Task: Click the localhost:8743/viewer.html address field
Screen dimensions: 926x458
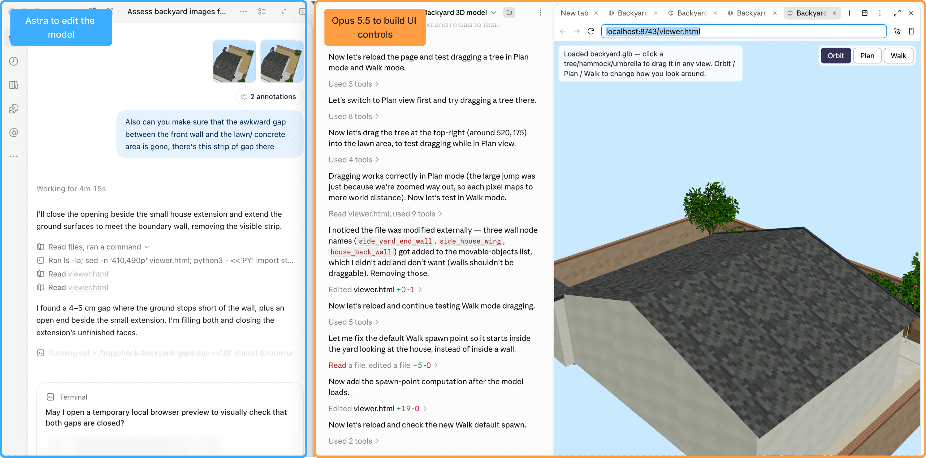Action: (744, 31)
